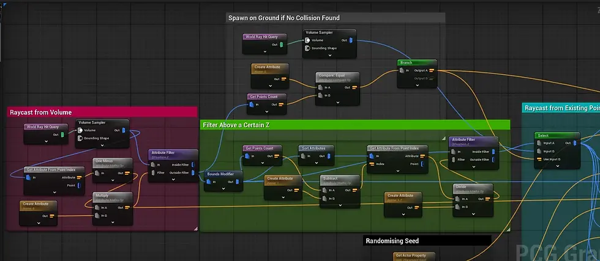This screenshot has width=600, height=261.
Task: Click In pin on One Minus node
Action: [x=97, y=173]
